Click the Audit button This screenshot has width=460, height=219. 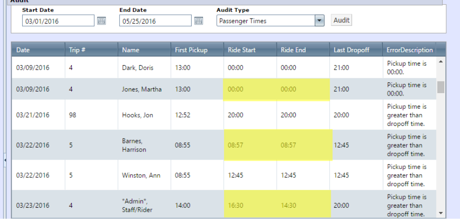pos(342,20)
